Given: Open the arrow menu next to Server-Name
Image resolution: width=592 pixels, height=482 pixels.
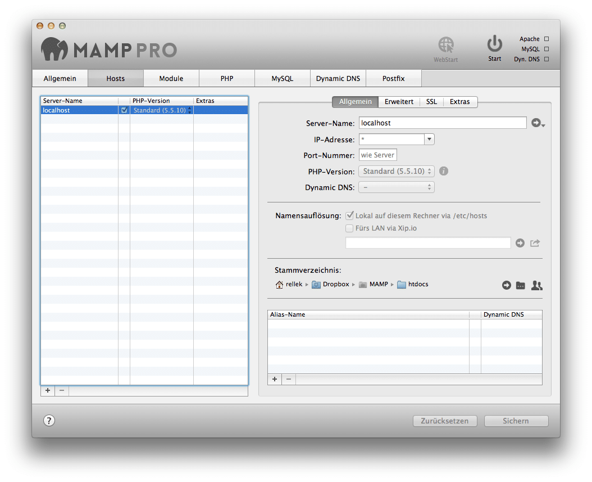Looking at the screenshot, I should (x=538, y=123).
